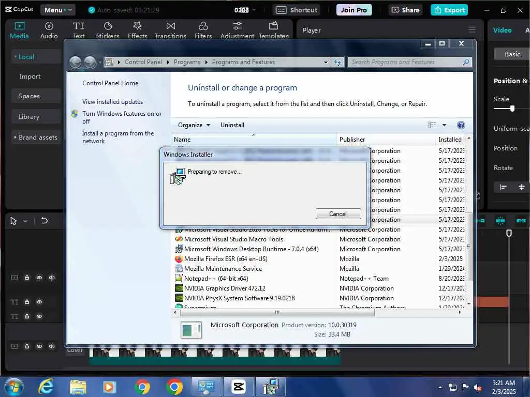Toggle the lock on the top video track
Screen dimensions: 530x397
[27, 278]
